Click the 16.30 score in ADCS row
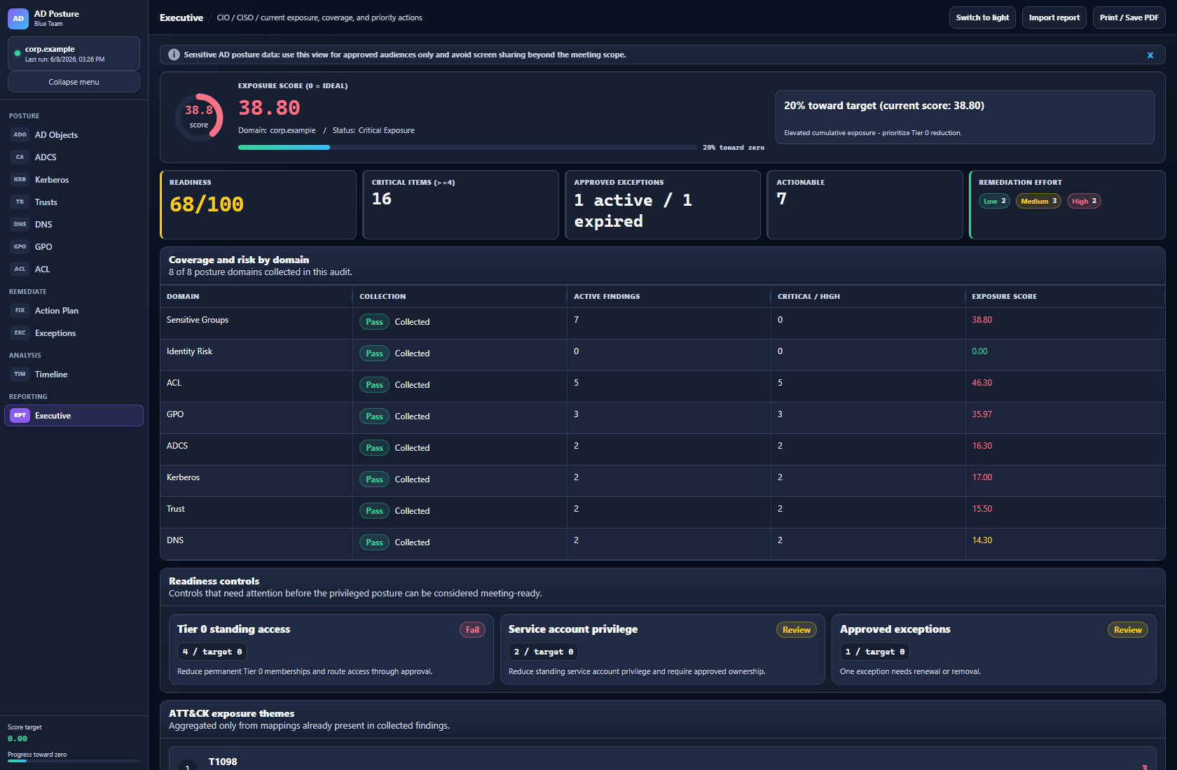The image size is (1177, 770). [x=982, y=446]
